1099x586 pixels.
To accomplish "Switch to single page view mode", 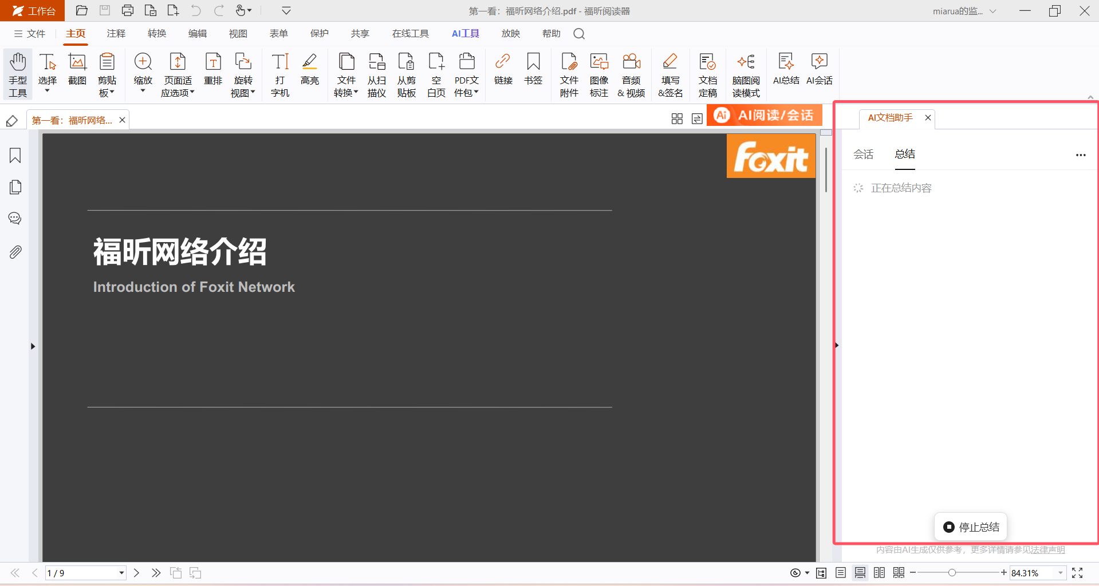I will 841,573.
